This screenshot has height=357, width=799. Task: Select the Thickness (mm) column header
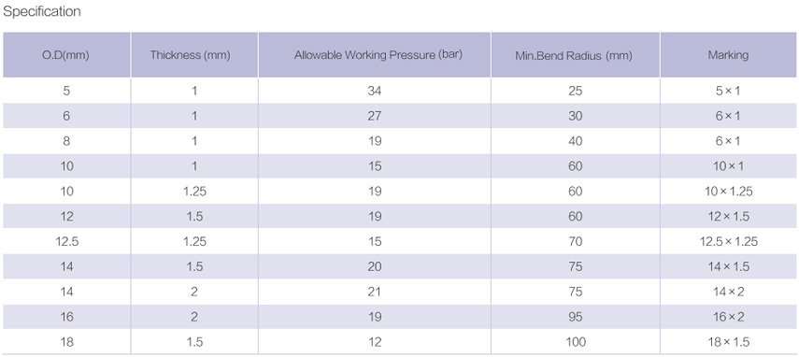194,55
